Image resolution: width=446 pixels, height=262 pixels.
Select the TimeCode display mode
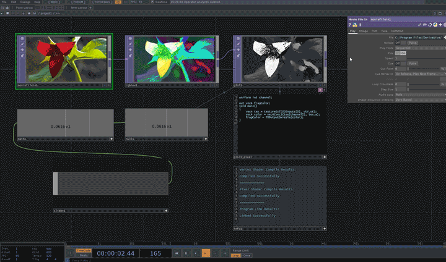(84, 251)
